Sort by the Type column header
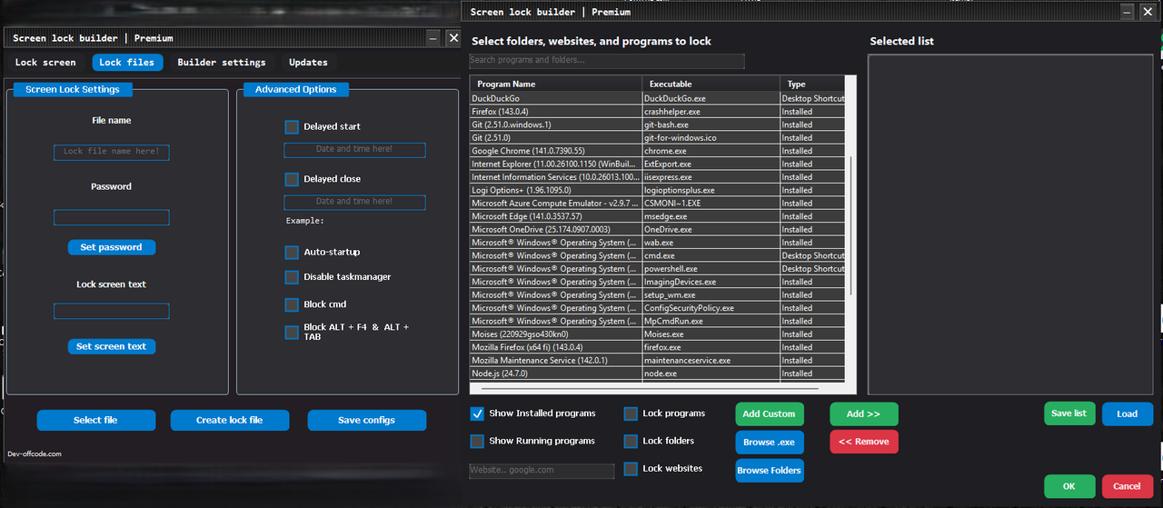Screen dimensions: 1163x508 click(x=812, y=84)
